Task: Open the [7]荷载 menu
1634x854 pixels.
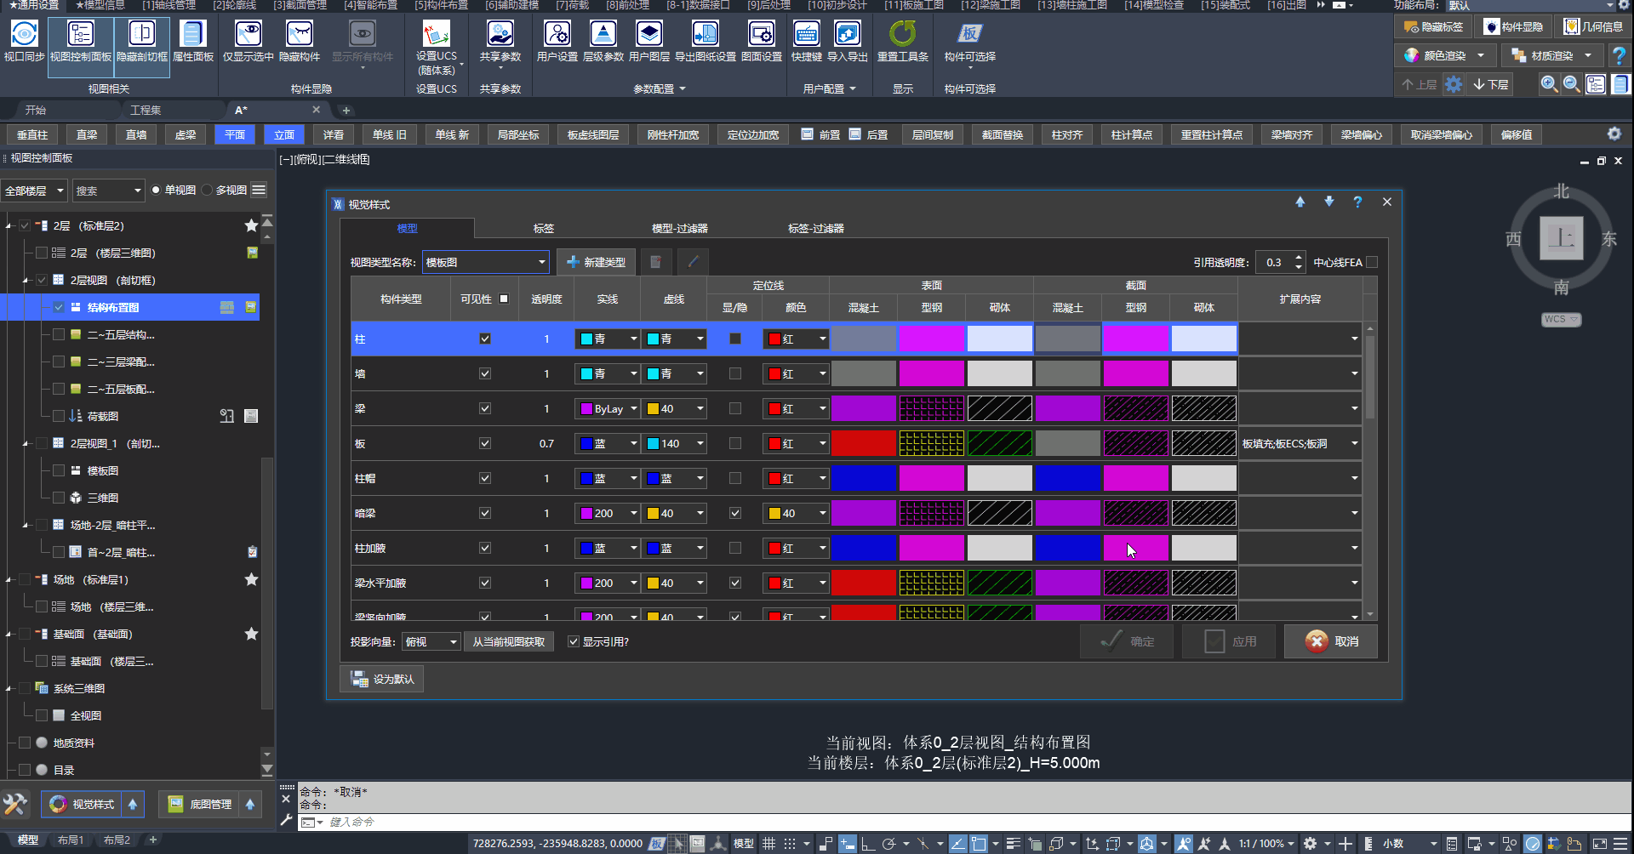Action: [572, 5]
